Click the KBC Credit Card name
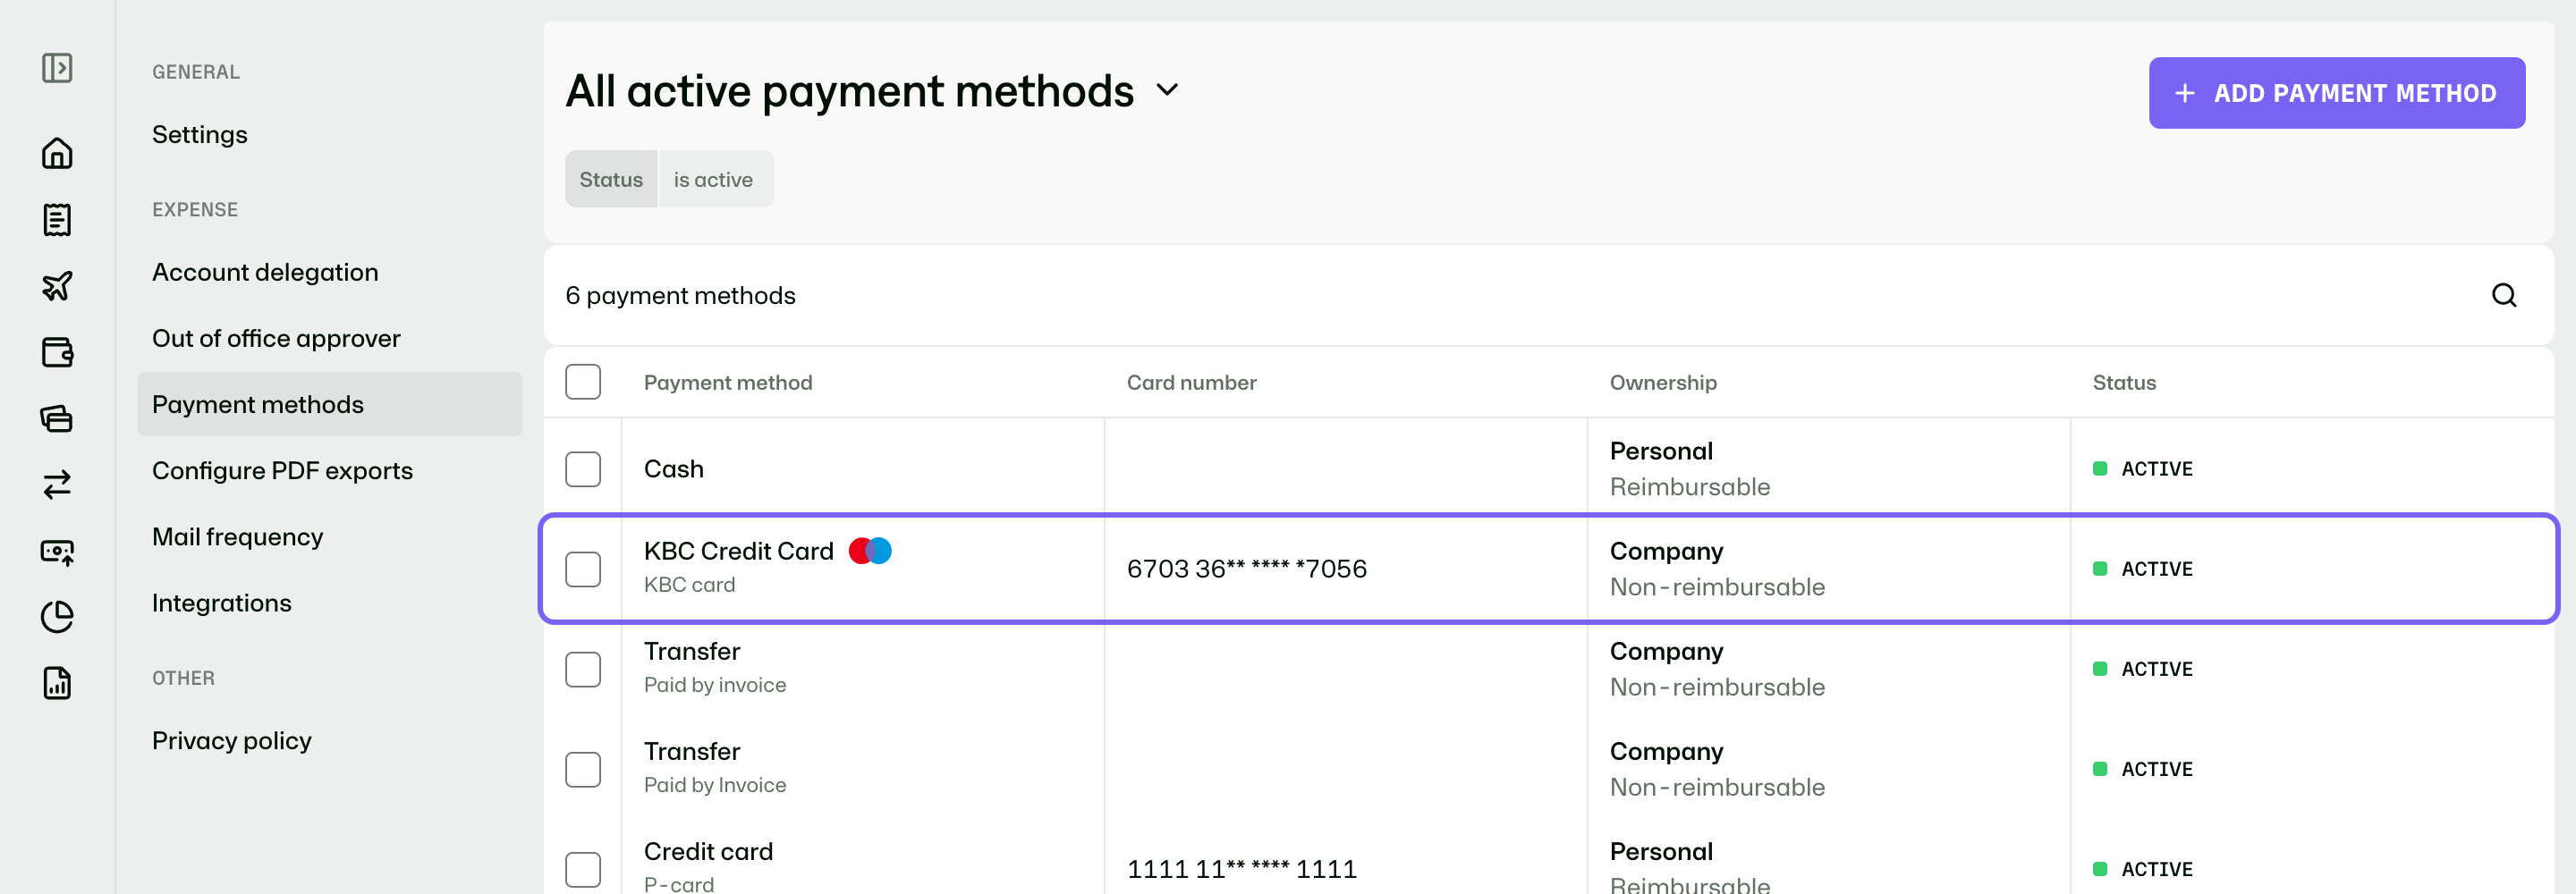The width and height of the screenshot is (2576, 894). (x=738, y=551)
